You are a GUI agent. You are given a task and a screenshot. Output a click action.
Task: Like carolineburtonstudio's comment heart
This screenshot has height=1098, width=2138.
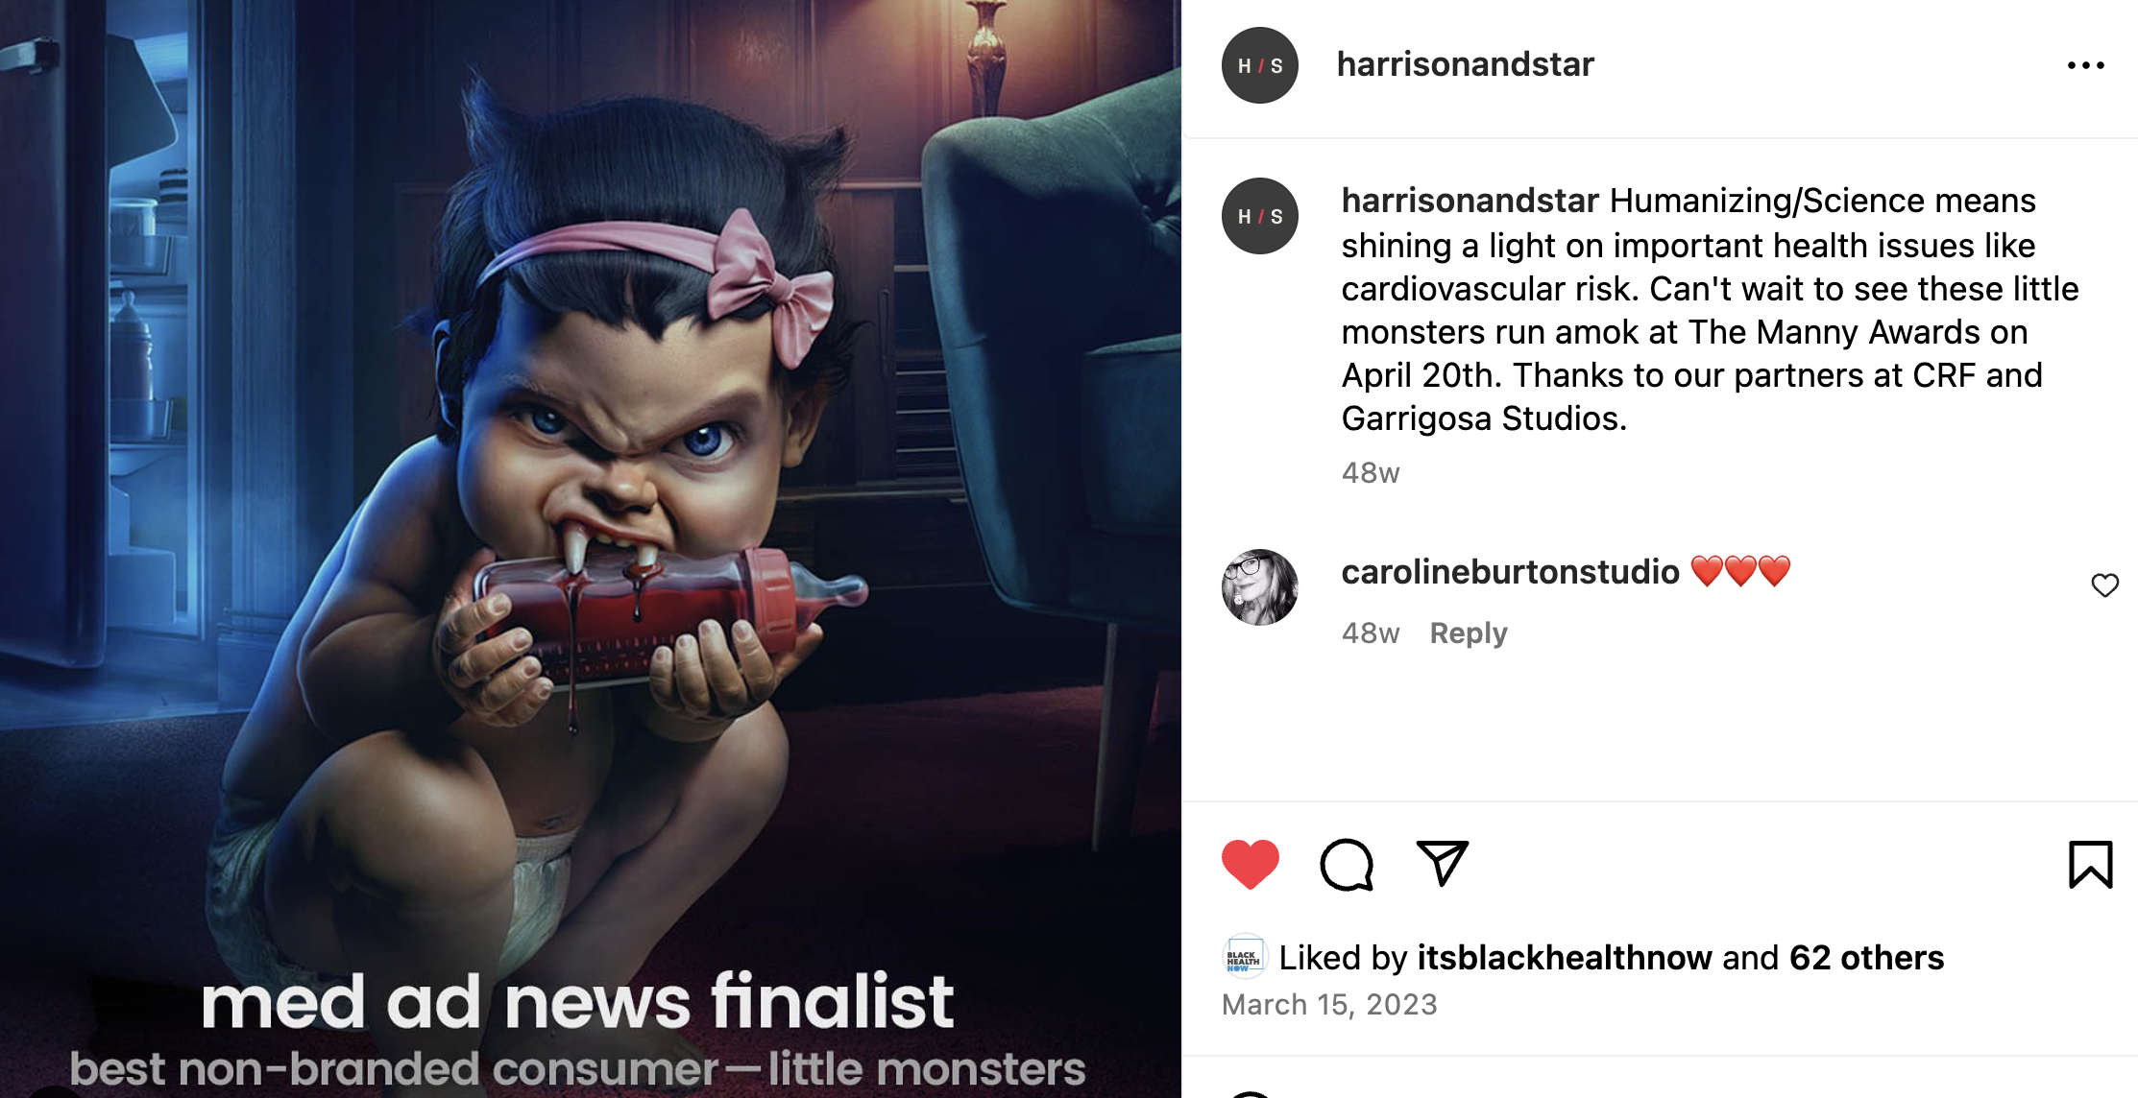(x=2104, y=585)
